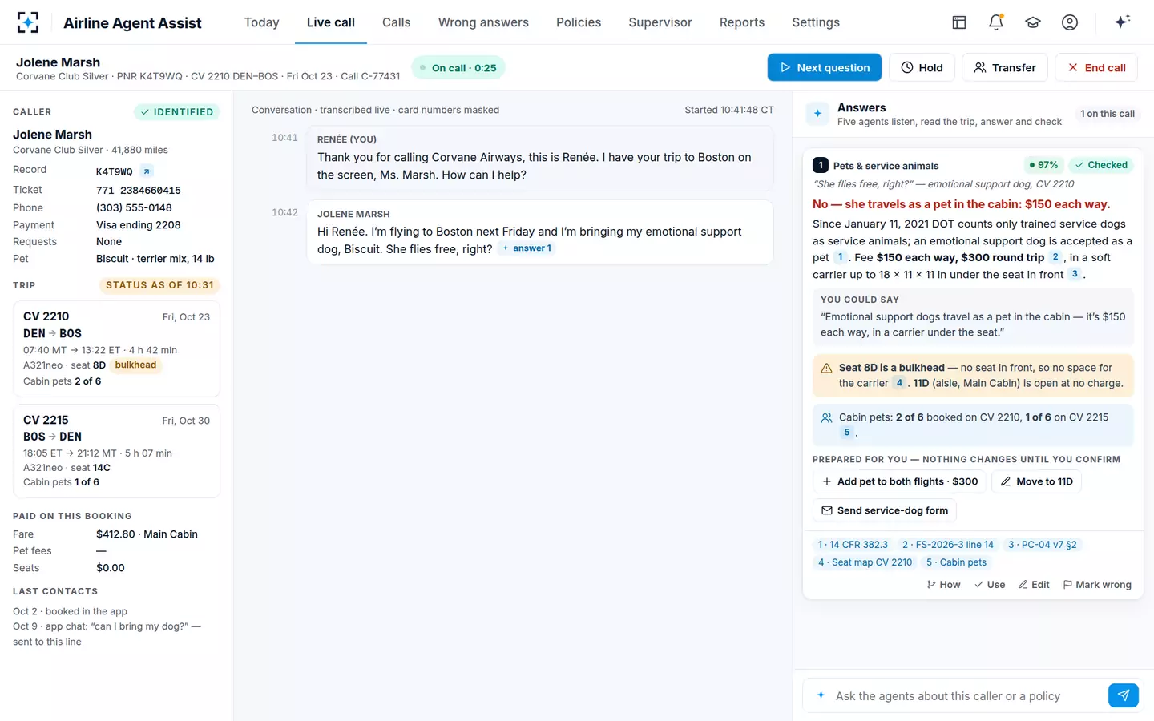1154x721 pixels.
Task: Open source 14 CFR 382.3
Action: pos(853,545)
